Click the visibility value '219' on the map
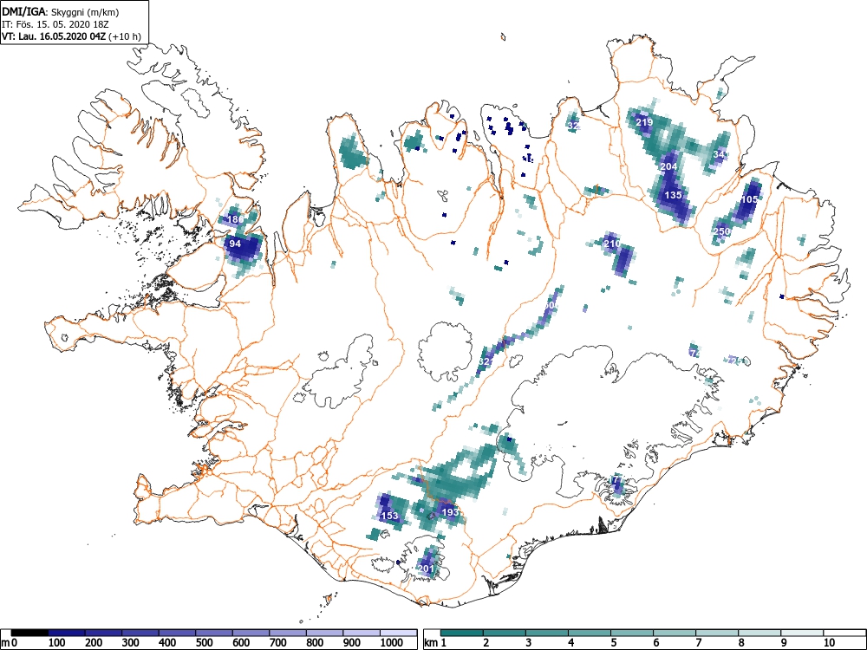 tap(645, 122)
